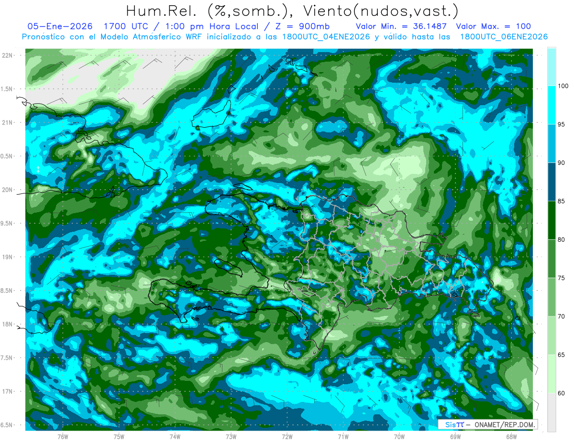
Task: Click the '72W' longitude label
Action: click(287, 436)
